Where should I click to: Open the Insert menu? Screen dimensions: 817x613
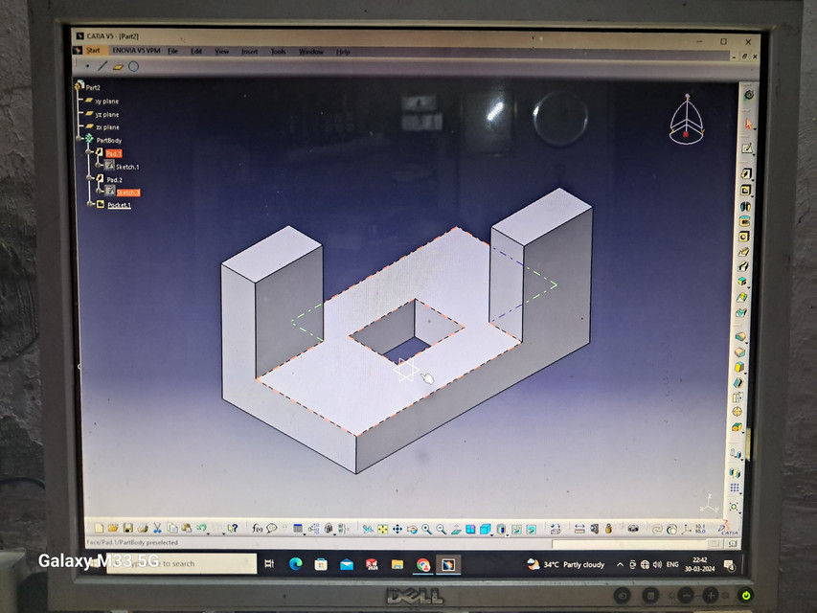point(248,51)
